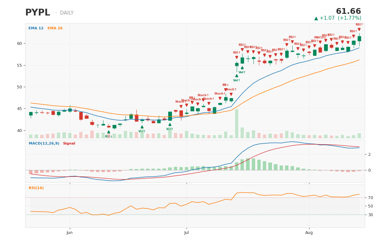Click the PYPL ticker symbol title
The height and width of the screenshot is (242, 388).
point(38,13)
